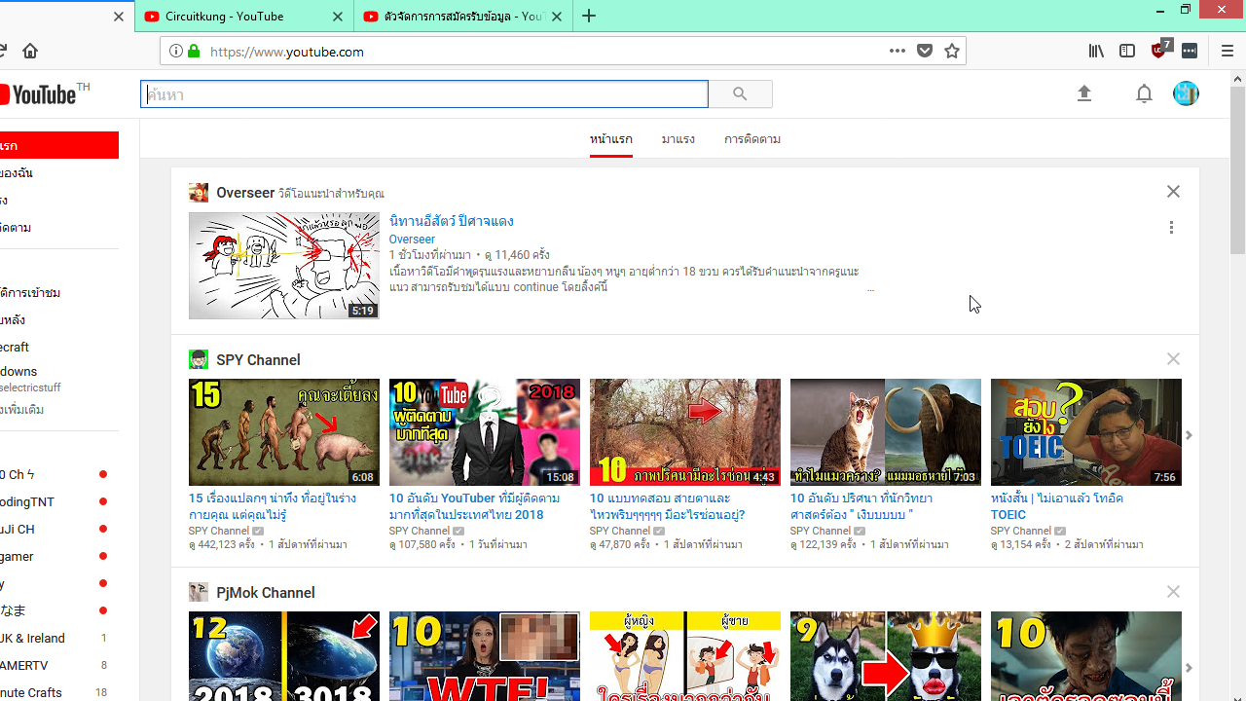Select the การติดตาม subscriptions tab
The width and height of the screenshot is (1246, 701).
tap(752, 139)
